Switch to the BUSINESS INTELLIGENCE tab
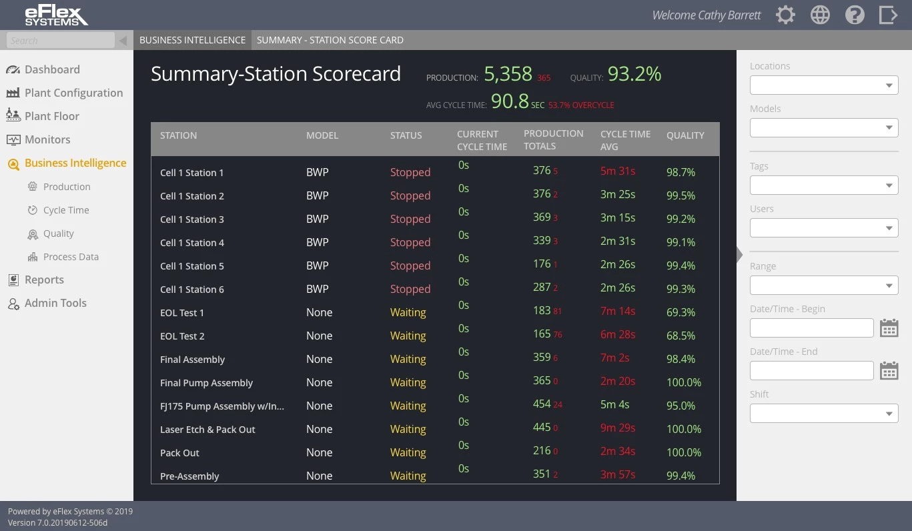This screenshot has width=912, height=531. pos(192,39)
